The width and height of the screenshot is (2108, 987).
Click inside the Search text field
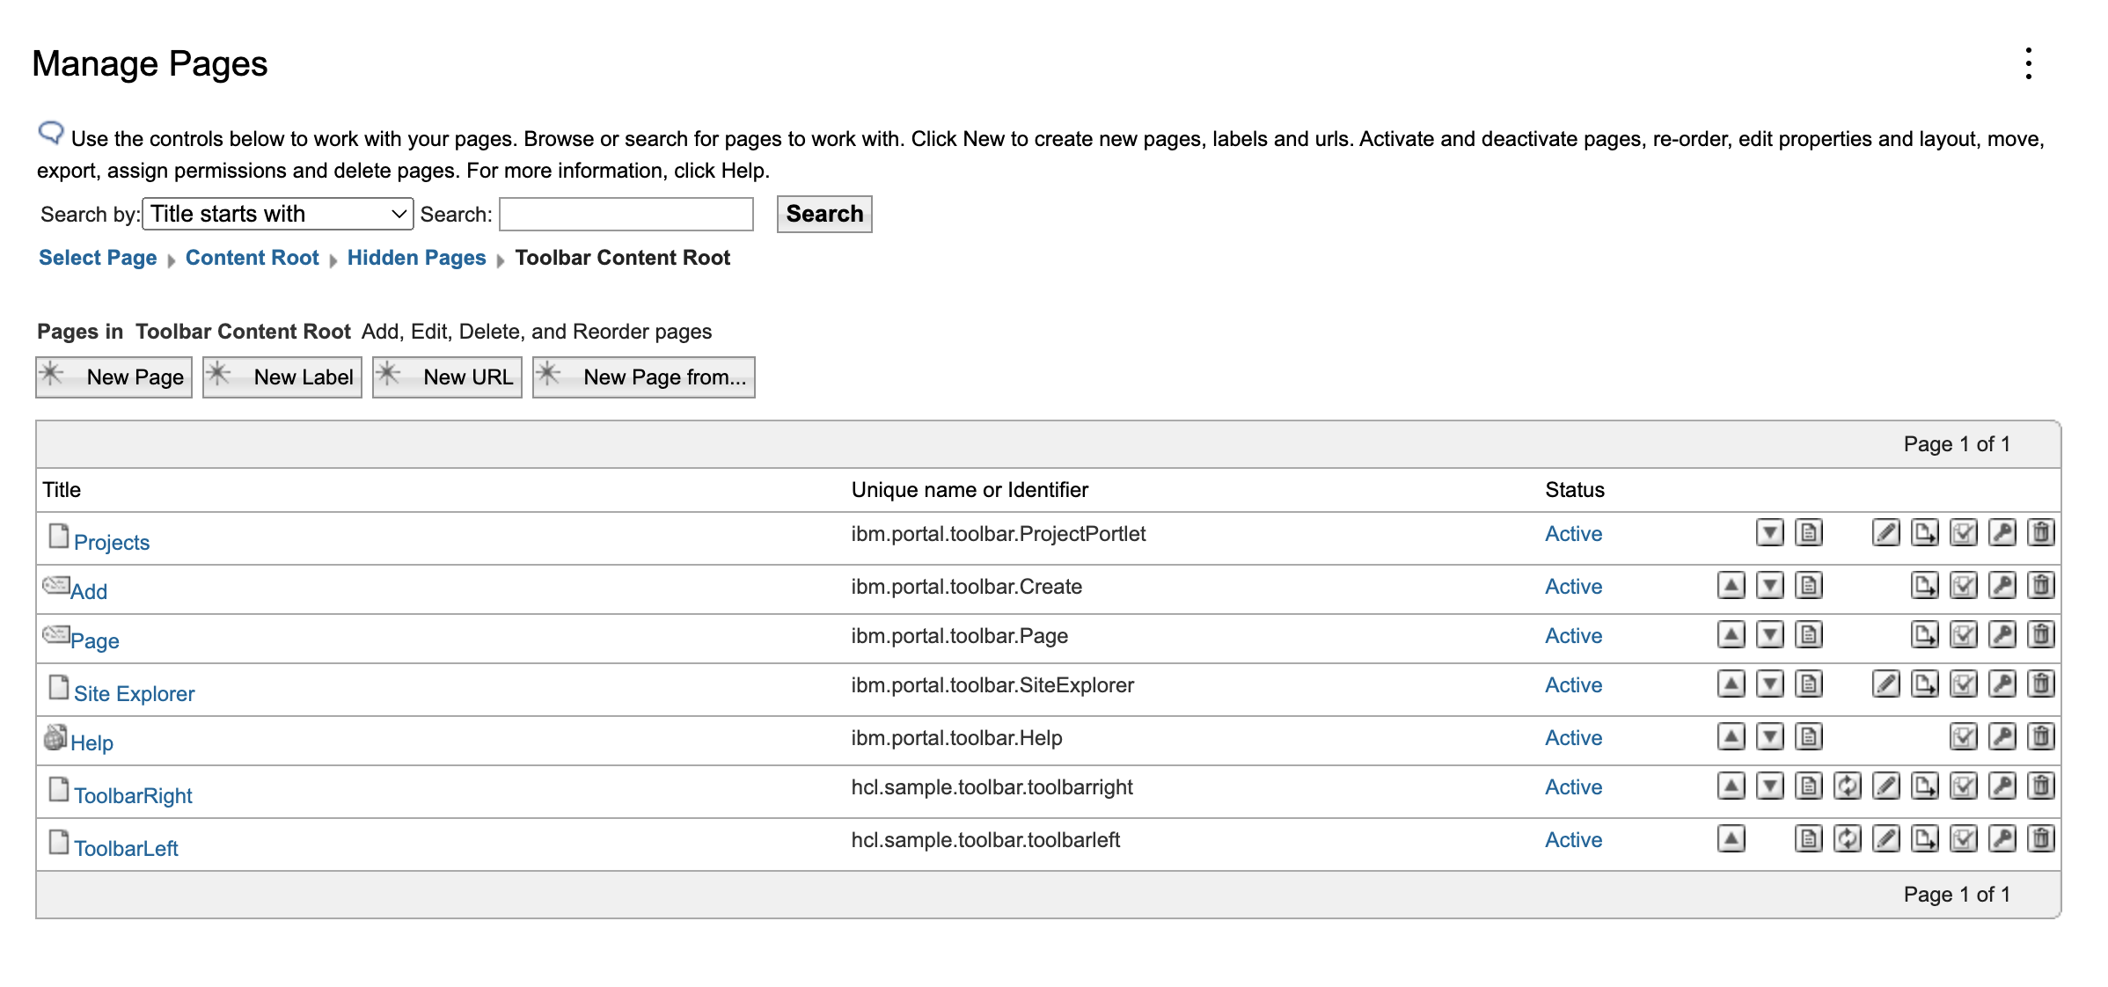(626, 213)
